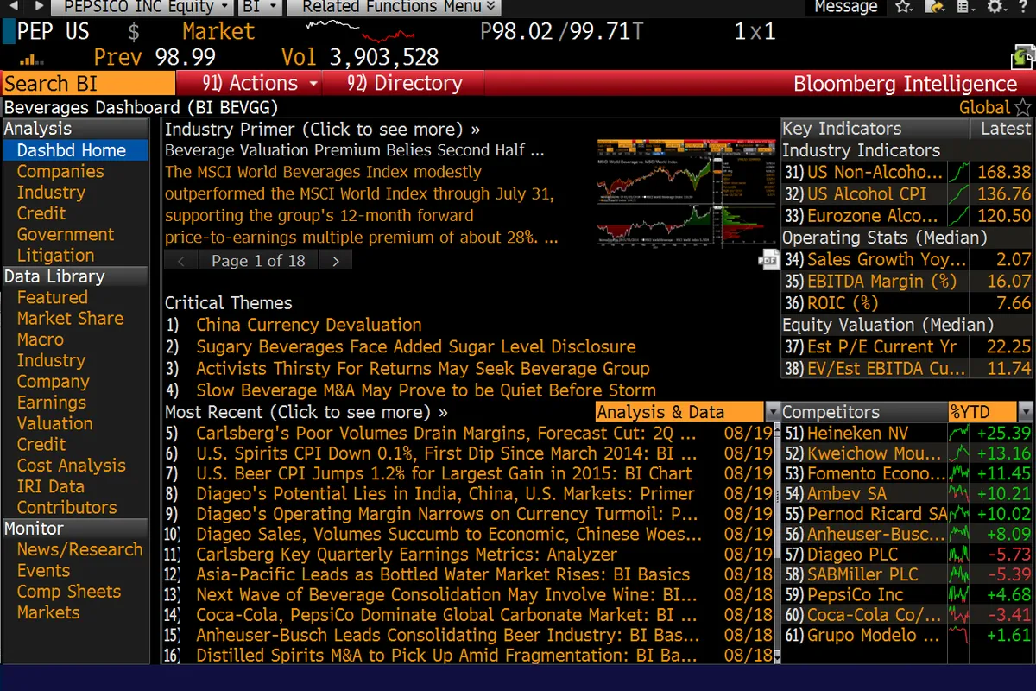
Task: Open U.S. Beer CPI Jumps 1.2% article
Action: (x=444, y=473)
